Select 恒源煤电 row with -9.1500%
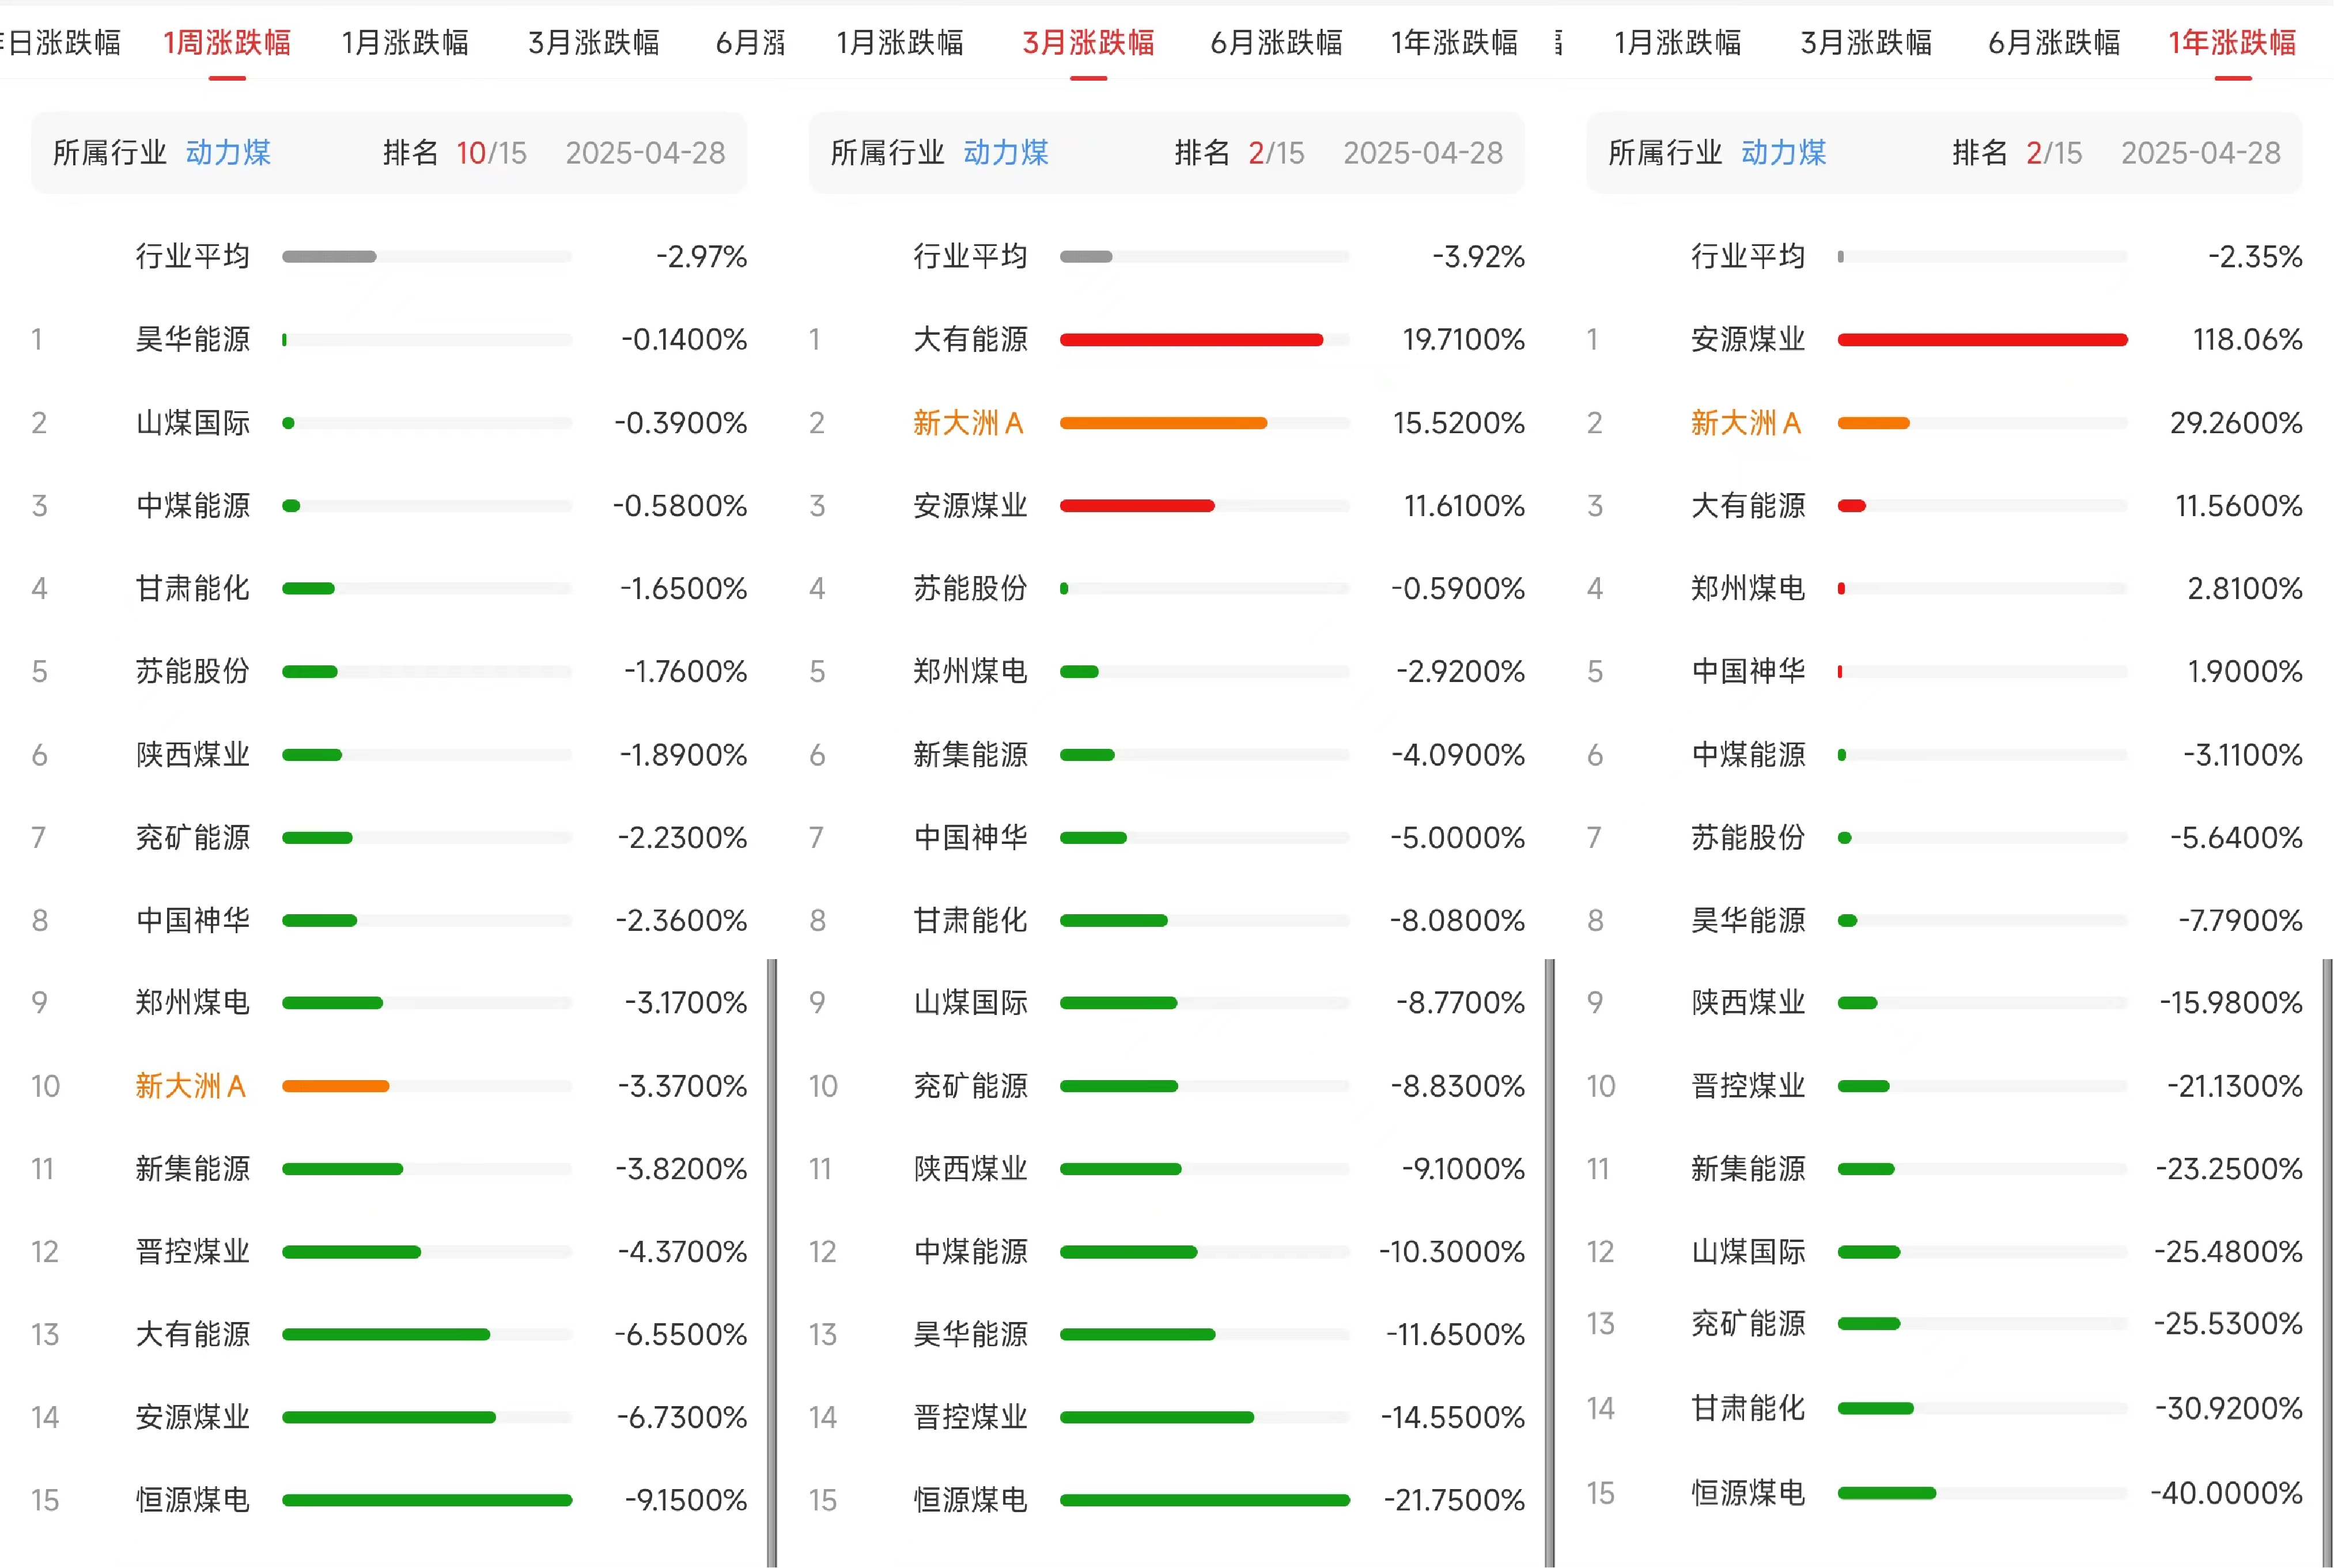2334x1568 pixels. tap(389, 1500)
